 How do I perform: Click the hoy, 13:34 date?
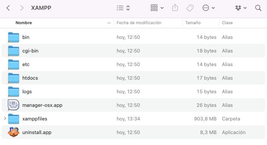point(128,119)
